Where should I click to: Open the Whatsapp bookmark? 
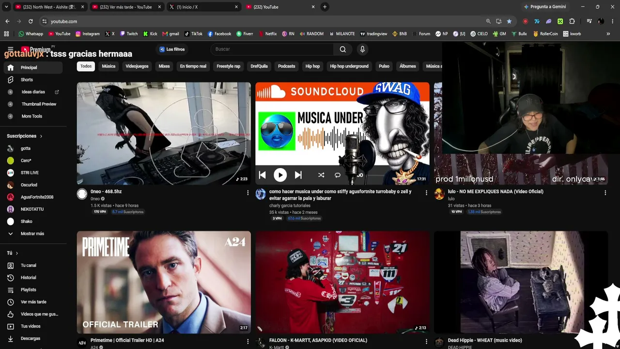pos(31,34)
